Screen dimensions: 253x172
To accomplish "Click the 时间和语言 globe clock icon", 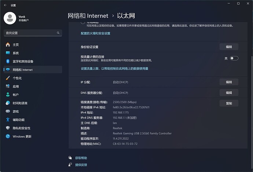I will (8, 103).
